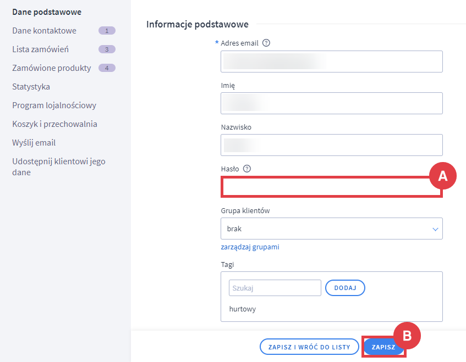Click into the Nazwisko field
Screen dimensions: 466x362
(x=331, y=145)
